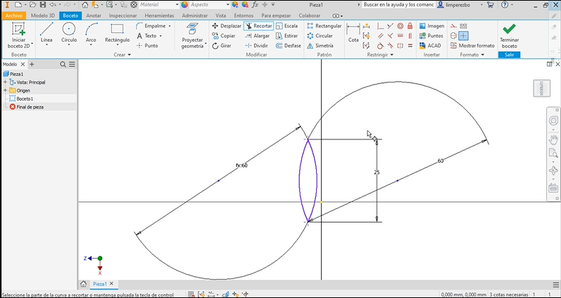
Task: Finish the sketch with Terminar boceto
Action: (509, 36)
